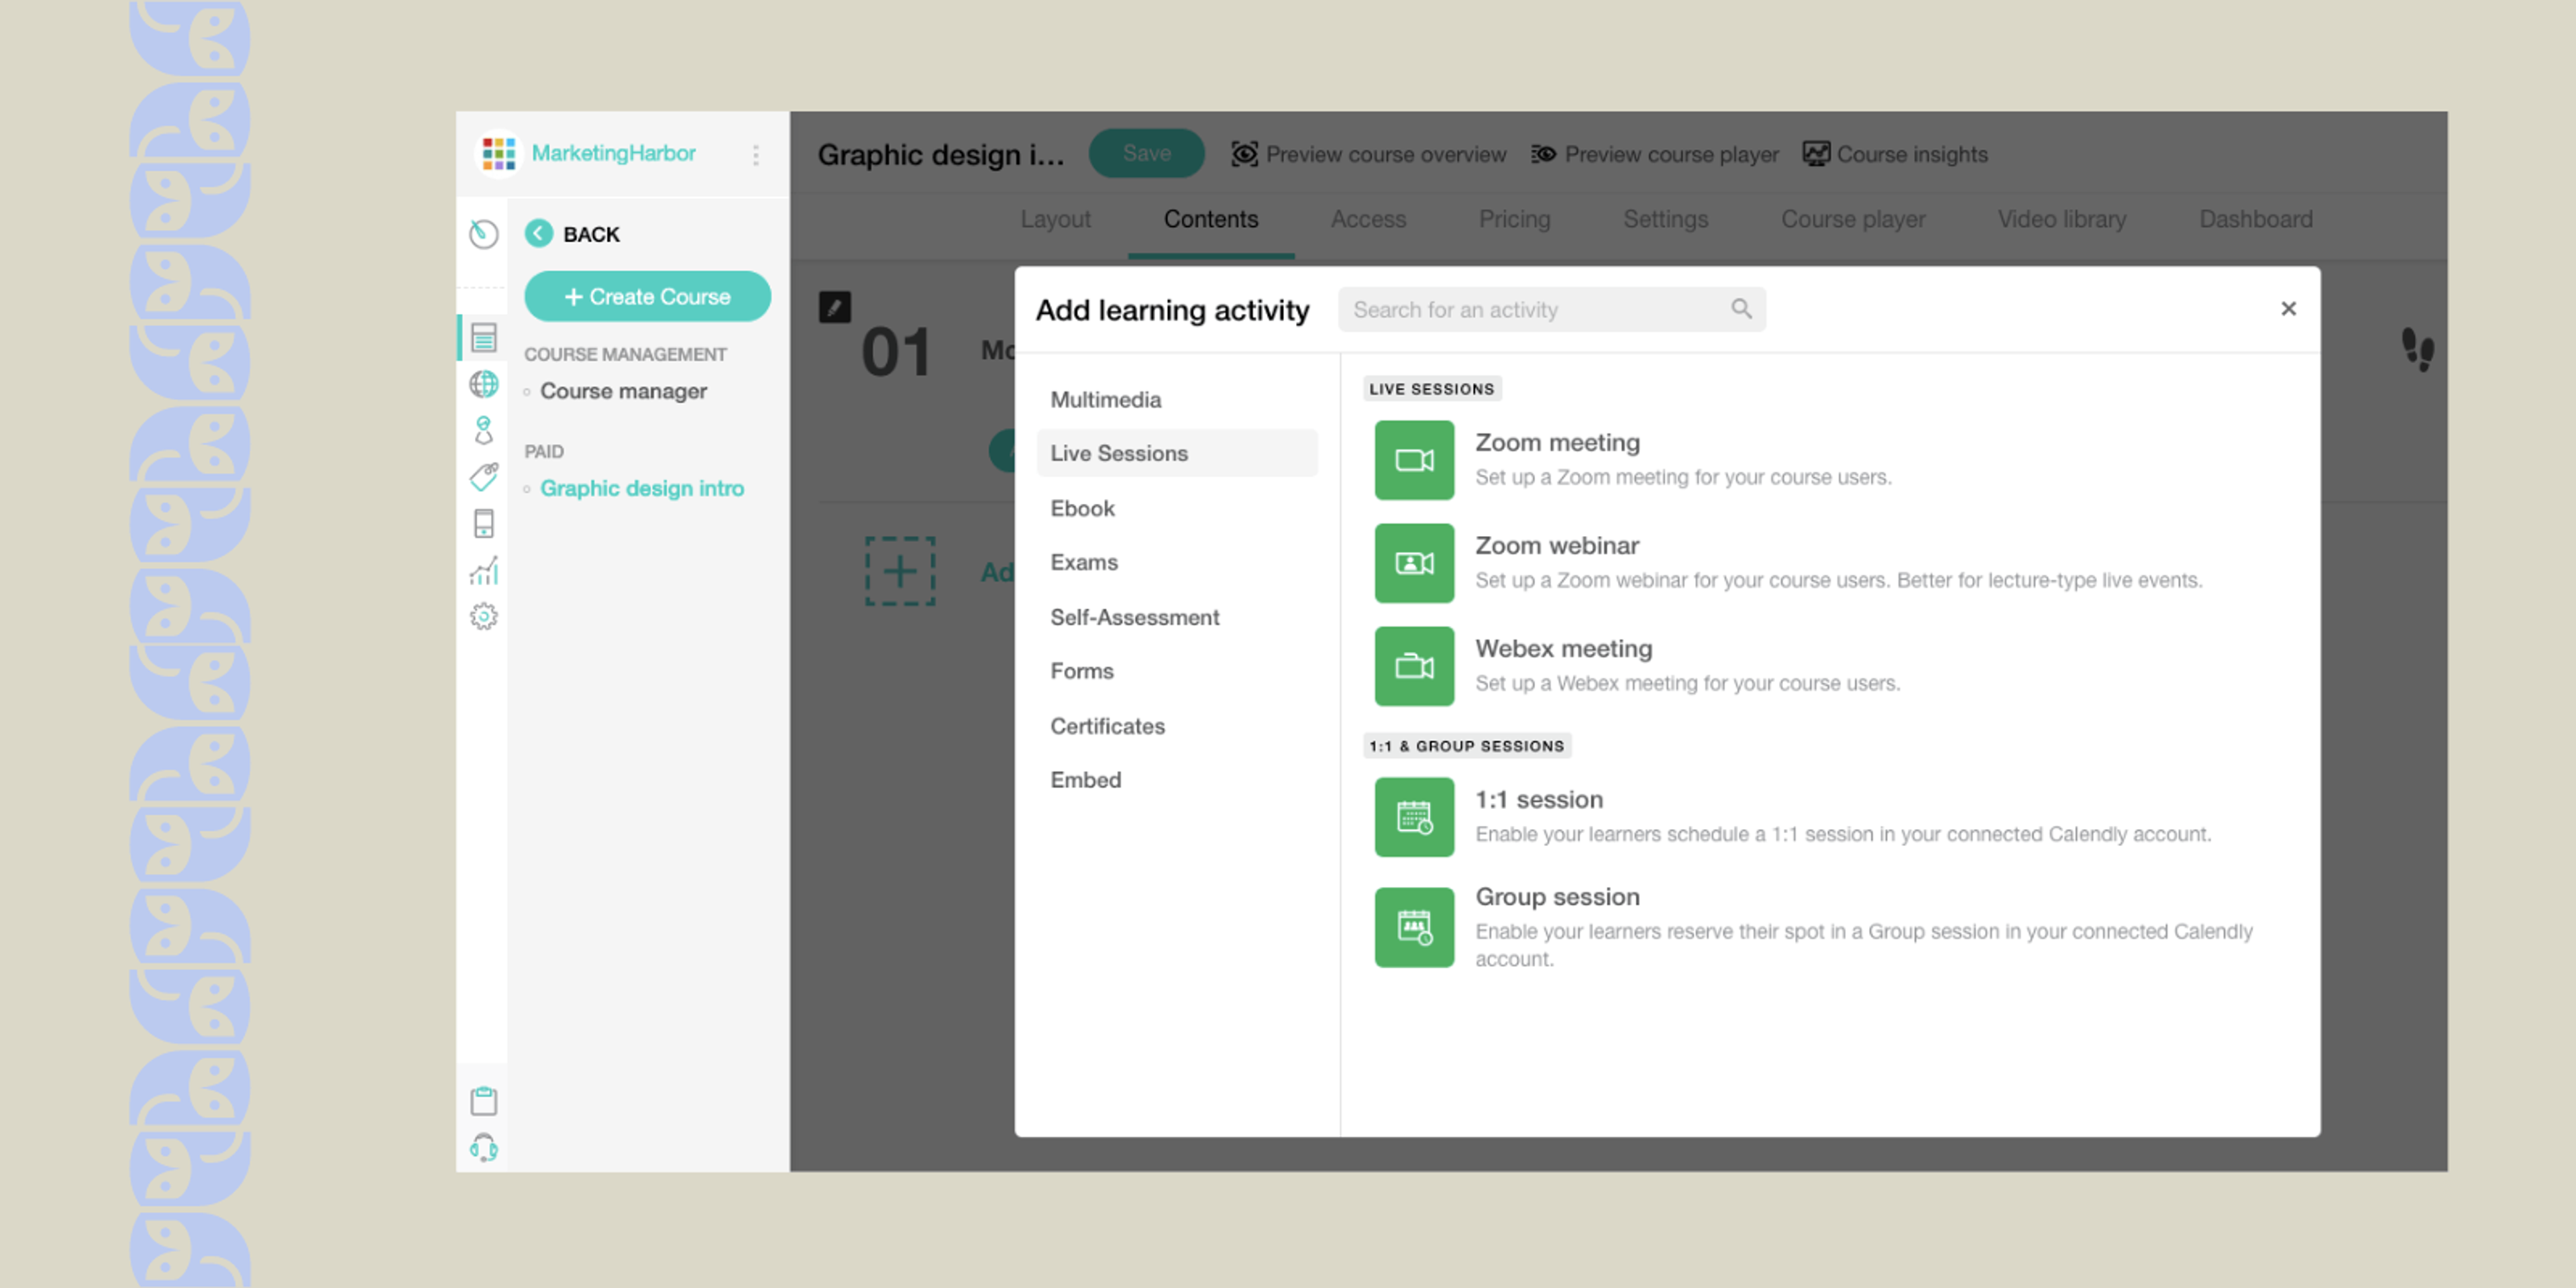Click the dashed add-section plus icon
Viewport: 2576px width, 1288px height.
(x=900, y=571)
